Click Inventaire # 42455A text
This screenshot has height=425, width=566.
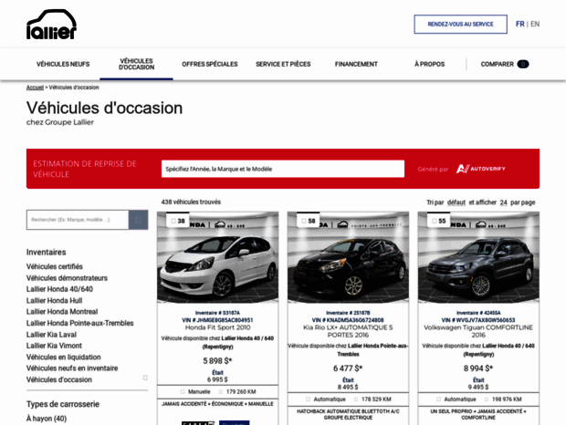click(x=478, y=313)
